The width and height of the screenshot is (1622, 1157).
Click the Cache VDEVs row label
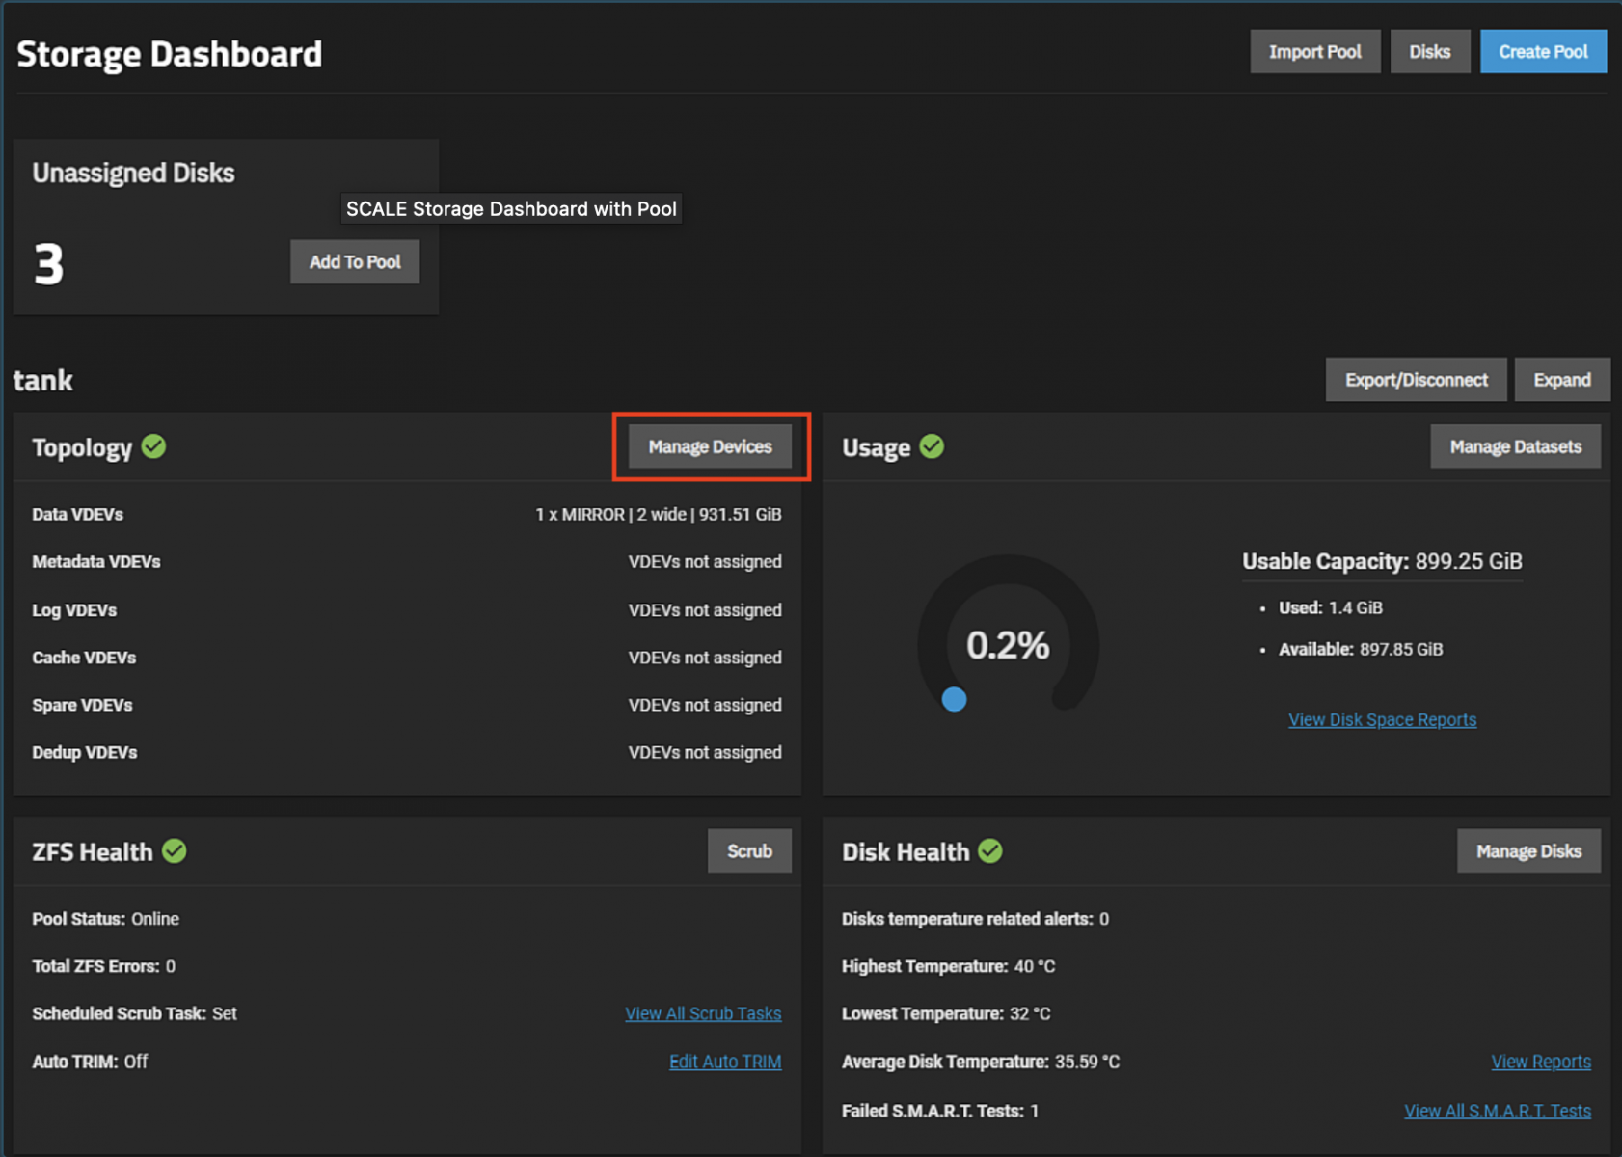click(84, 658)
